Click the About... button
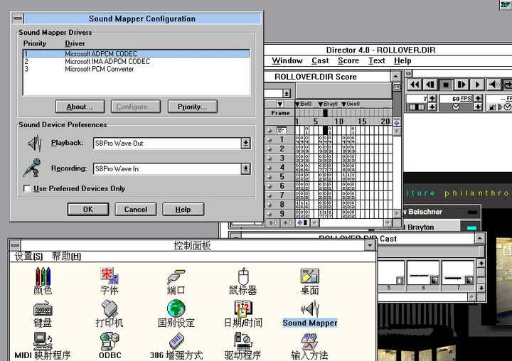This screenshot has height=361, width=512. pos(80,107)
